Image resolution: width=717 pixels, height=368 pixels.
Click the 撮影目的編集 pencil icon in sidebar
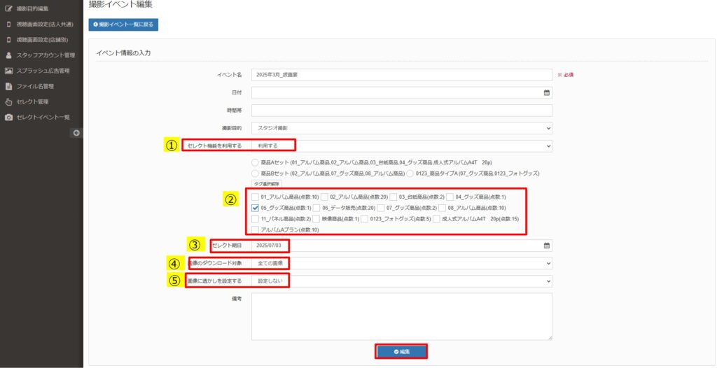pos(8,8)
